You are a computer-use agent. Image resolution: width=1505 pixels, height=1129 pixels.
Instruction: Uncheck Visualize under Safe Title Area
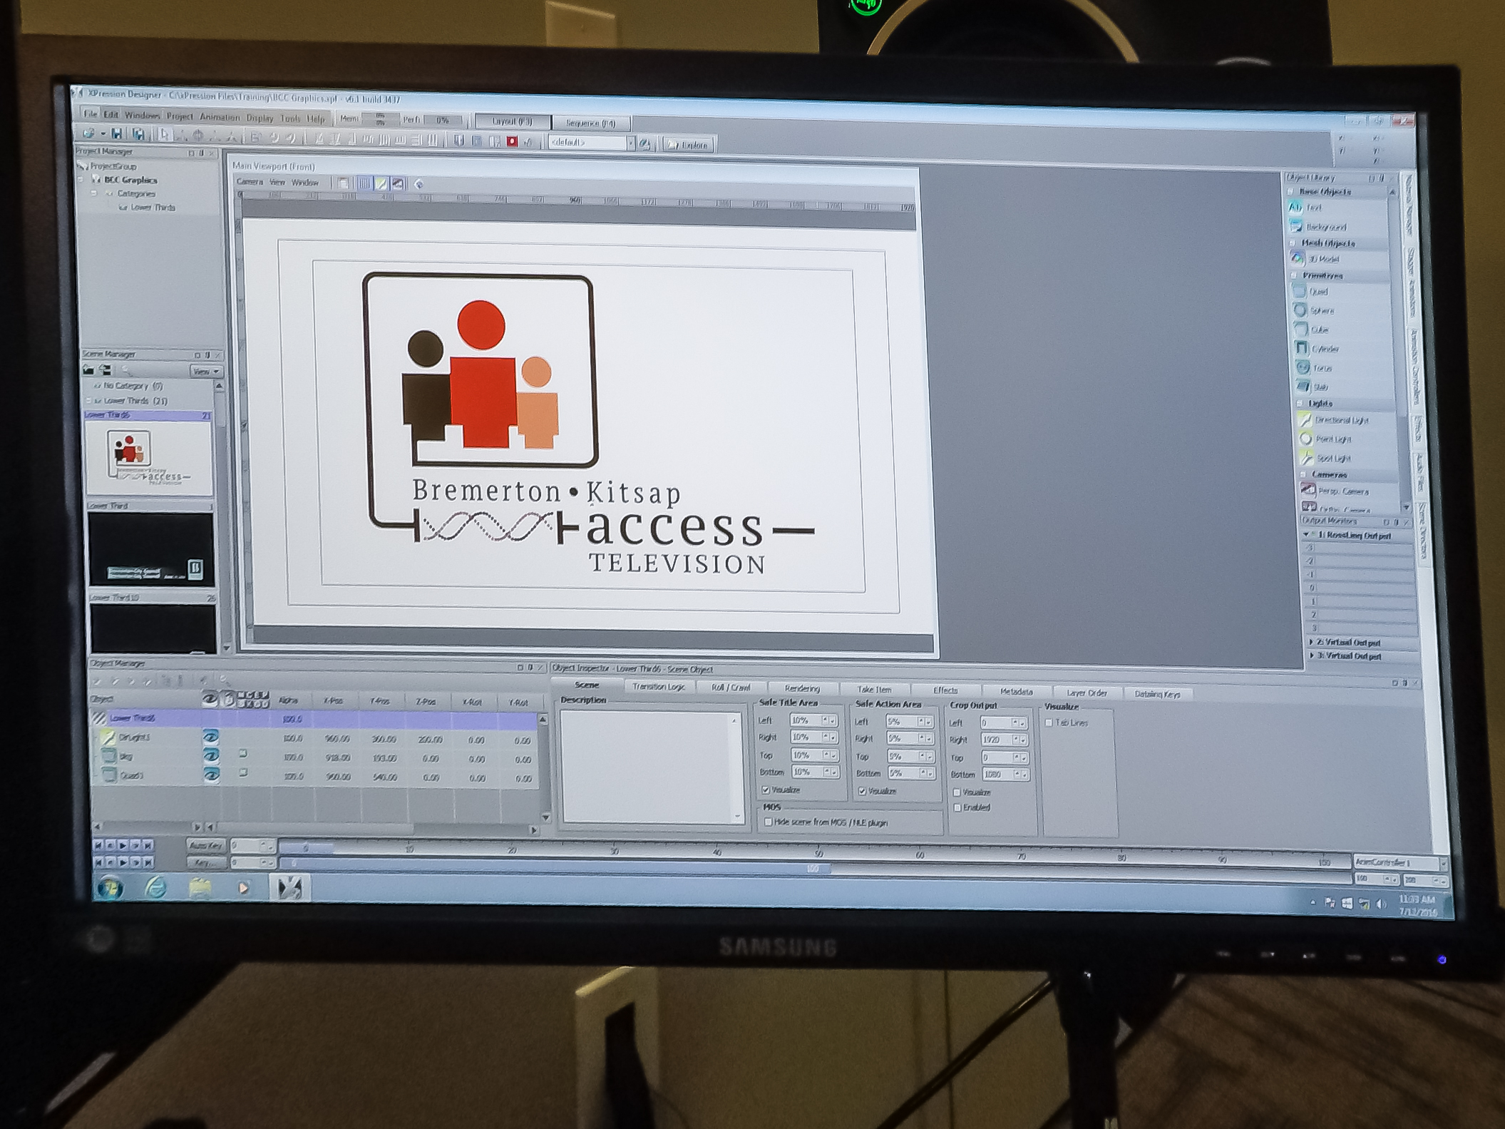766,790
